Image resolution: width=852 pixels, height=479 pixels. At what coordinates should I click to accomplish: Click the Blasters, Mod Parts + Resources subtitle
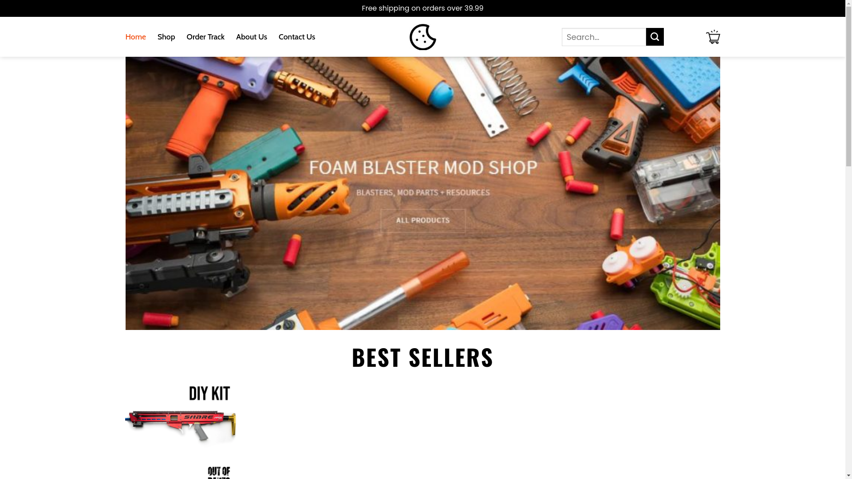[x=423, y=192]
